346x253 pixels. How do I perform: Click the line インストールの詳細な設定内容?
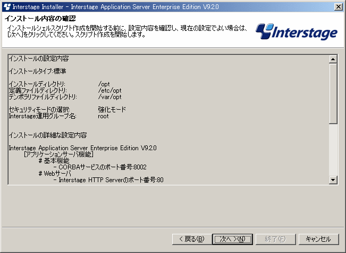(48, 135)
